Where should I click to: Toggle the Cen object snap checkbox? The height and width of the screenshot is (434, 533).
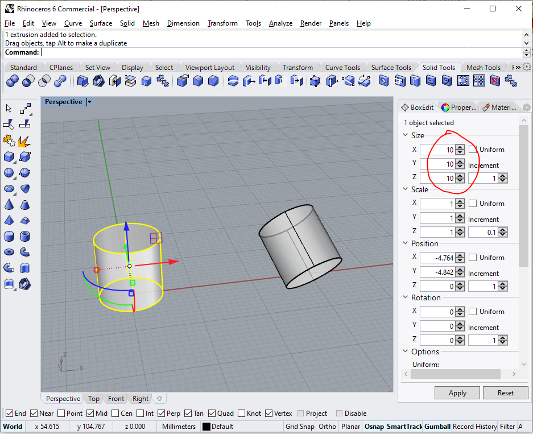coord(115,414)
